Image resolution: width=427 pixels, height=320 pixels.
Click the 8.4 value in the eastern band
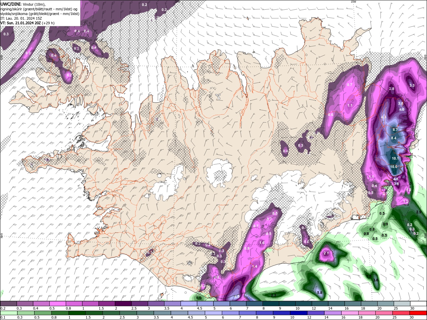[x=394, y=138]
